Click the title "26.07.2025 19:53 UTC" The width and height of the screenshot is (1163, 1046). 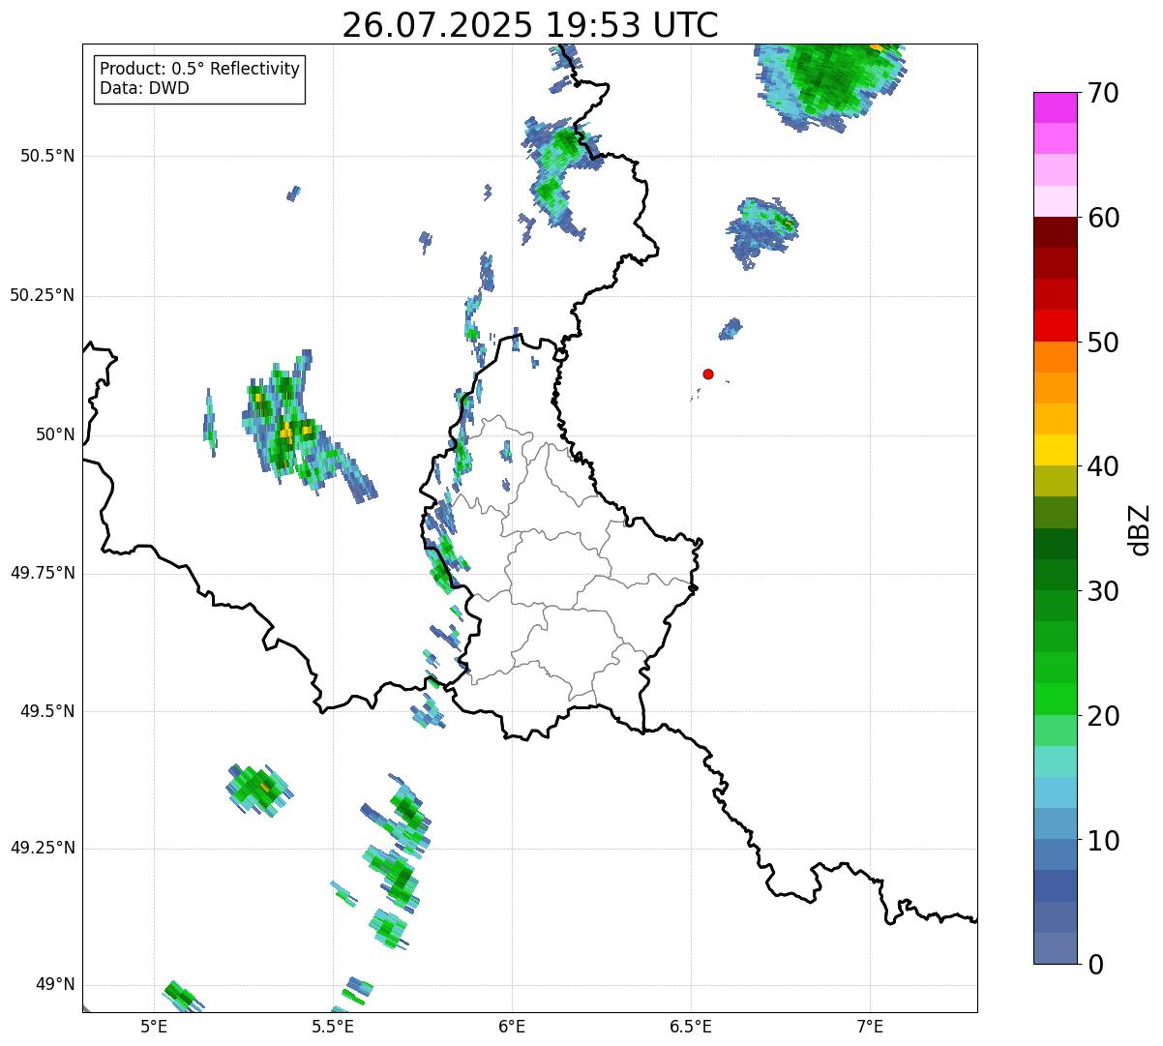530,25
